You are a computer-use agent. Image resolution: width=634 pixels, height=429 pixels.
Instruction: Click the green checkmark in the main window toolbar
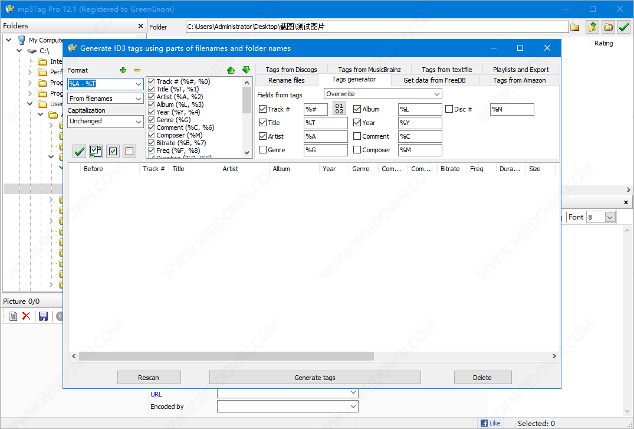pyautogui.click(x=624, y=27)
